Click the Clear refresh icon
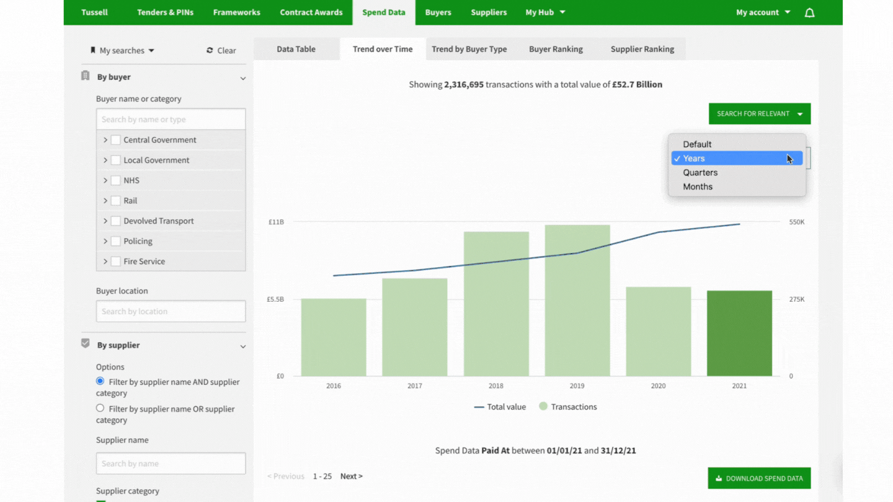 click(210, 51)
